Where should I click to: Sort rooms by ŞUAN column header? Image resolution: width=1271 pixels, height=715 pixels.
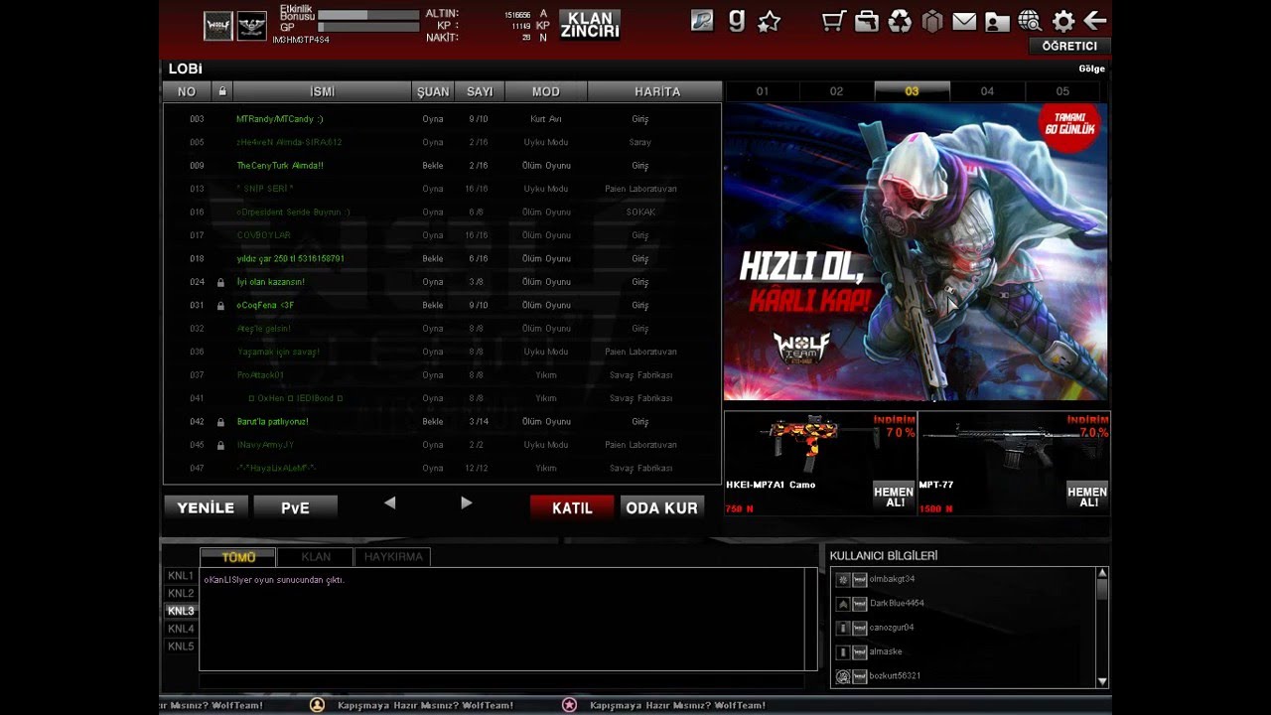[x=433, y=91]
